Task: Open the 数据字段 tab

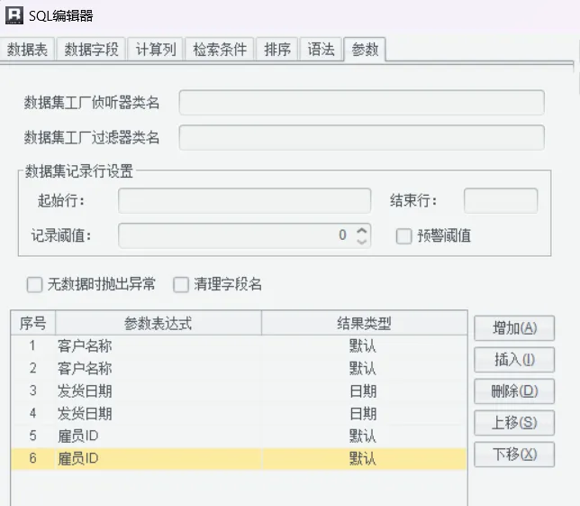Action: [91, 50]
